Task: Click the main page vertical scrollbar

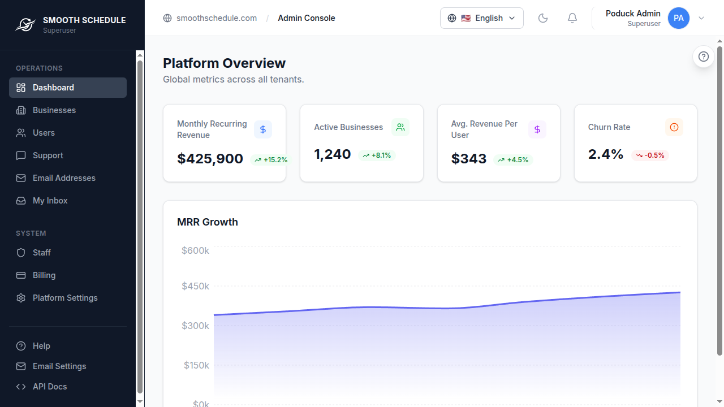Action: tap(719, 198)
